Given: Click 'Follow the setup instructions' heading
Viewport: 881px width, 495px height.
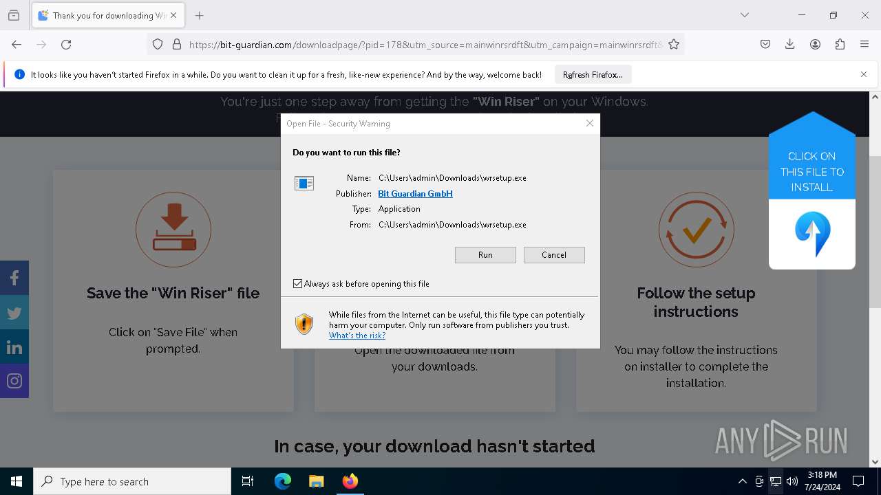Looking at the screenshot, I should click(x=696, y=302).
